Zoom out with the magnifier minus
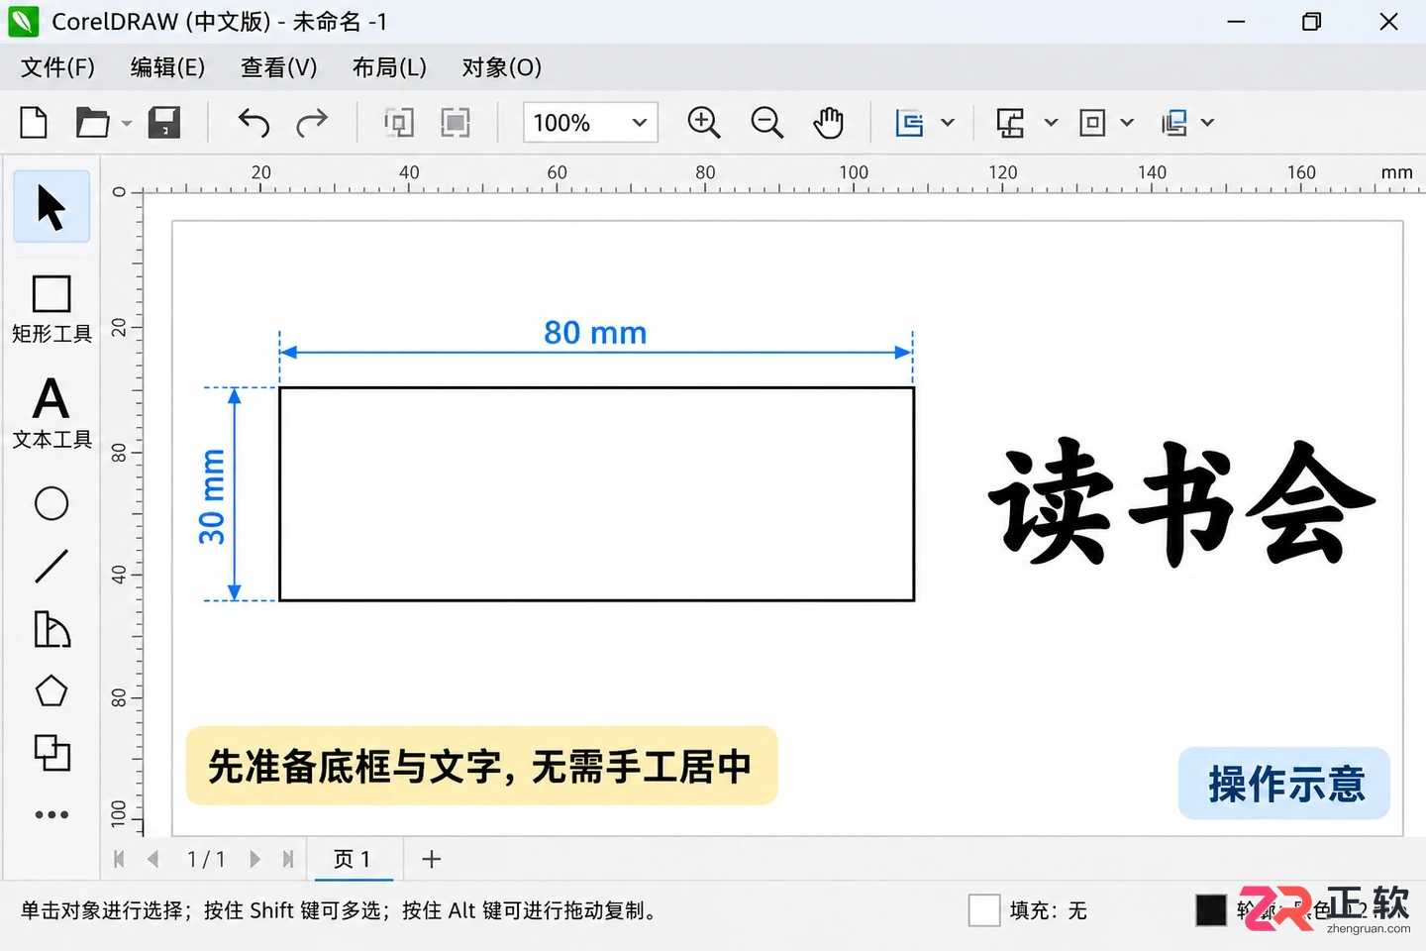Viewport: 1426px width, 951px height. point(766,123)
